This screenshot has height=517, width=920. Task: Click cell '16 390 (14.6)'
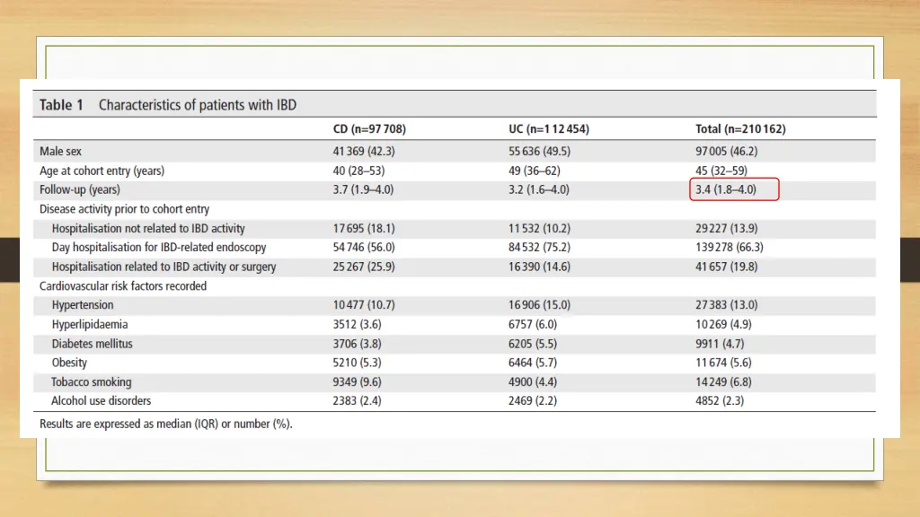[539, 267]
